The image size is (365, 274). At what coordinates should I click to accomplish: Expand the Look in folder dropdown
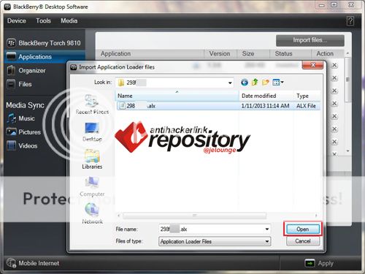[x=230, y=83]
